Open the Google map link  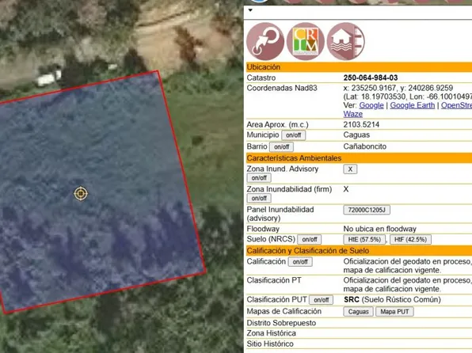tap(371, 105)
